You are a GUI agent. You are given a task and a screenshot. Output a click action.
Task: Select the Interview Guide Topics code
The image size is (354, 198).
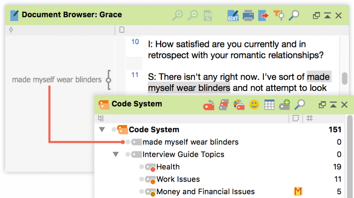pyautogui.click(x=183, y=154)
